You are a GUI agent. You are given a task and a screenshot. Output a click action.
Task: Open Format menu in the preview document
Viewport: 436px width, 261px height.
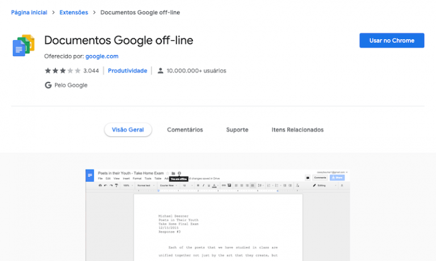point(137,179)
